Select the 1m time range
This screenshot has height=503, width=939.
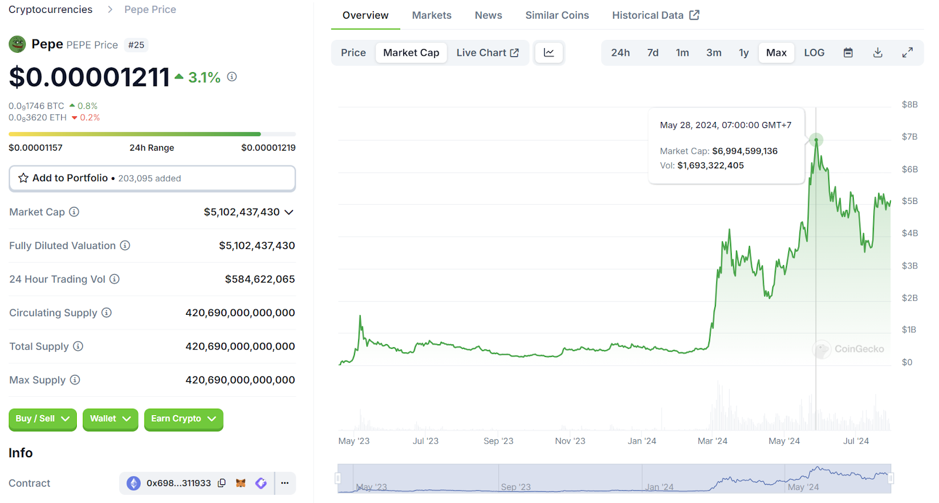coord(682,53)
